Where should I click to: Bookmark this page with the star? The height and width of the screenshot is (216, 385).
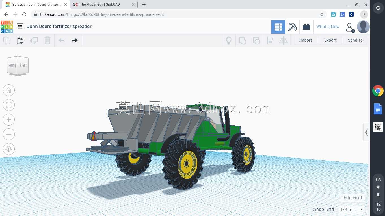coord(322,14)
